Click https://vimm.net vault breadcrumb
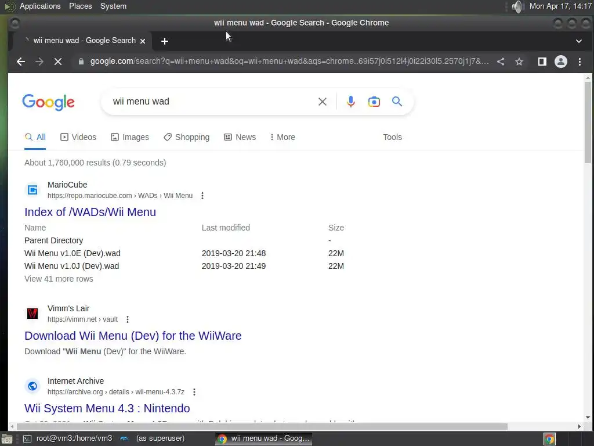Screen dimensions: 594x446 (x=82, y=319)
